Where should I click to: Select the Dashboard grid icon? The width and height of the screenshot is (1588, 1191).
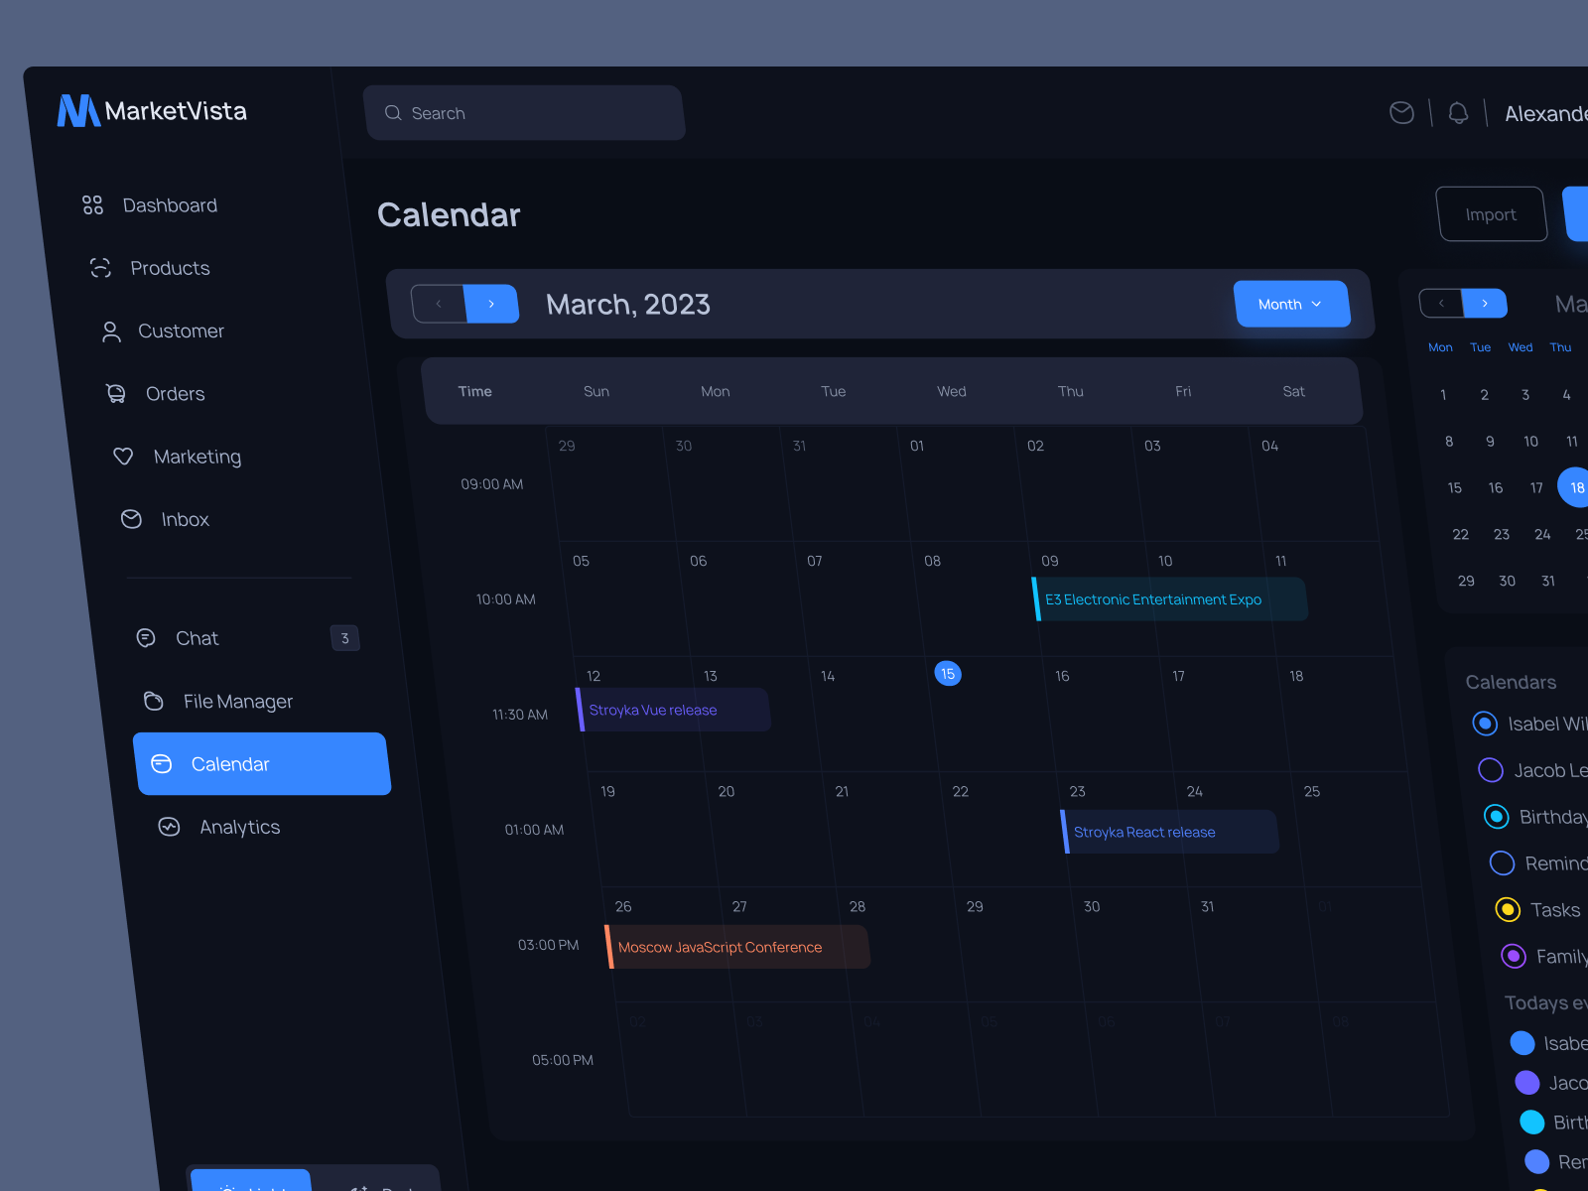coord(93,204)
